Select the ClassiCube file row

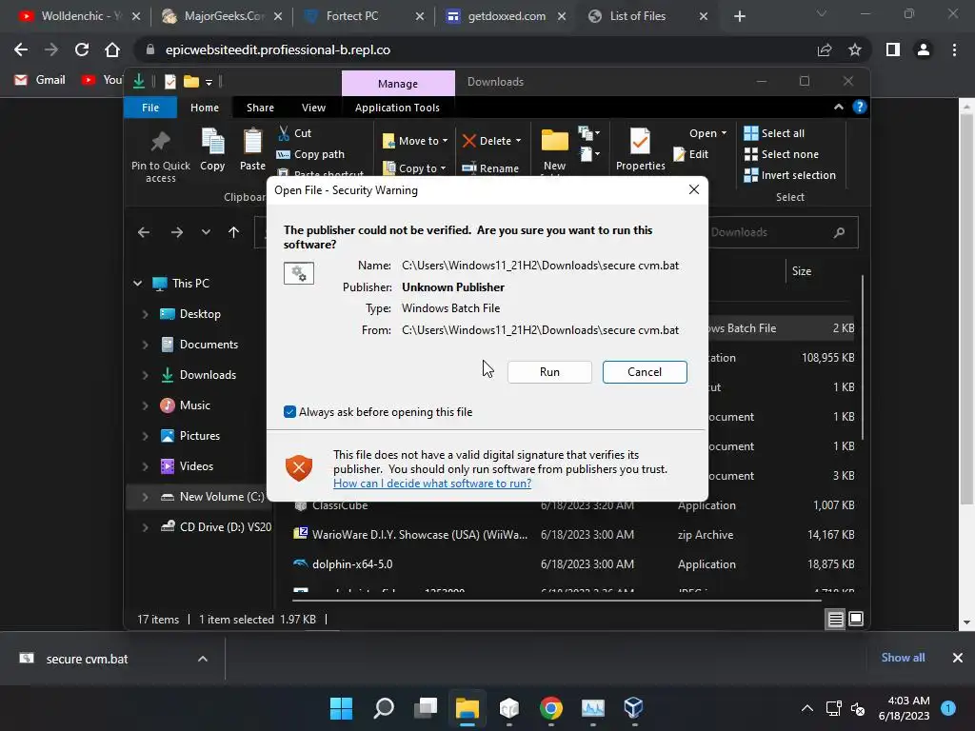pos(573,505)
